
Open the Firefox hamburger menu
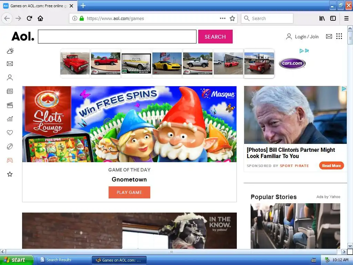tap(346, 18)
